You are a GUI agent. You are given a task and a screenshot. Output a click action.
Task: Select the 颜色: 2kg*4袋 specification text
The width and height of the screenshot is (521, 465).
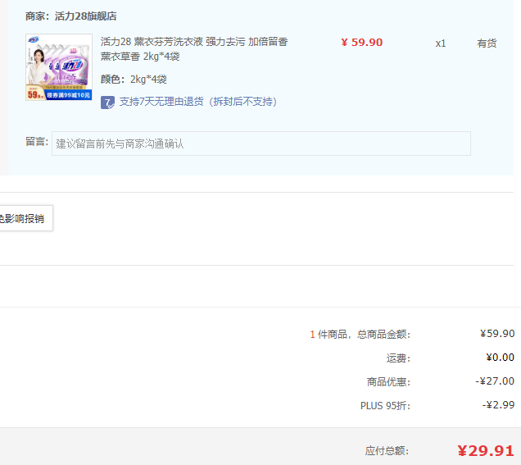[x=134, y=80]
